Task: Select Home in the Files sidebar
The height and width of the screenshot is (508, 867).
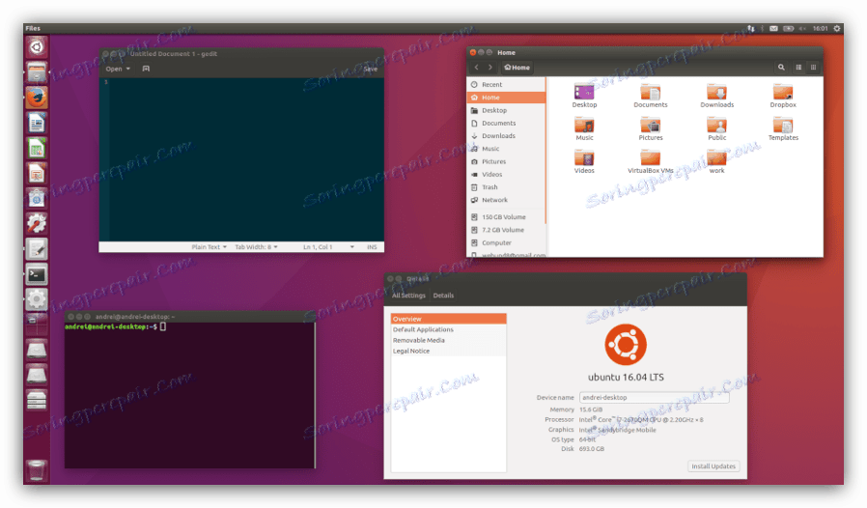Action: (506, 98)
